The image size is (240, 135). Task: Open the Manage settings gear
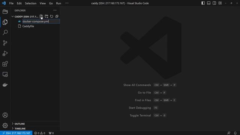click(5, 126)
